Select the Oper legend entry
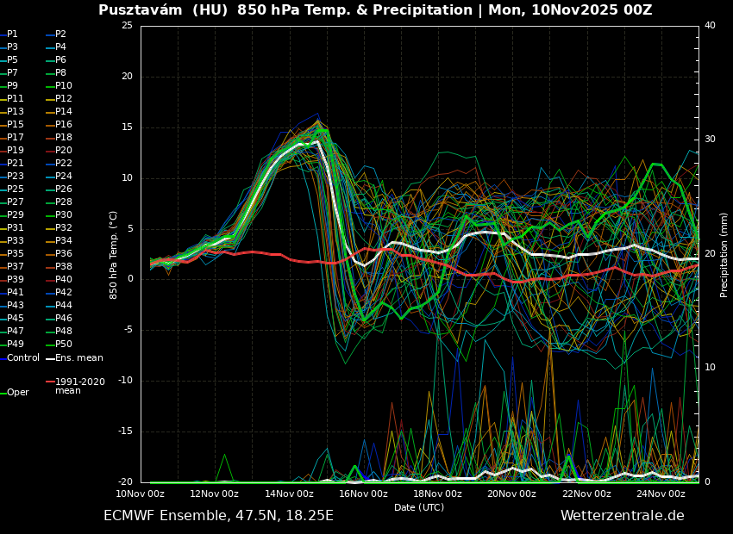733x534 pixels. (18, 393)
